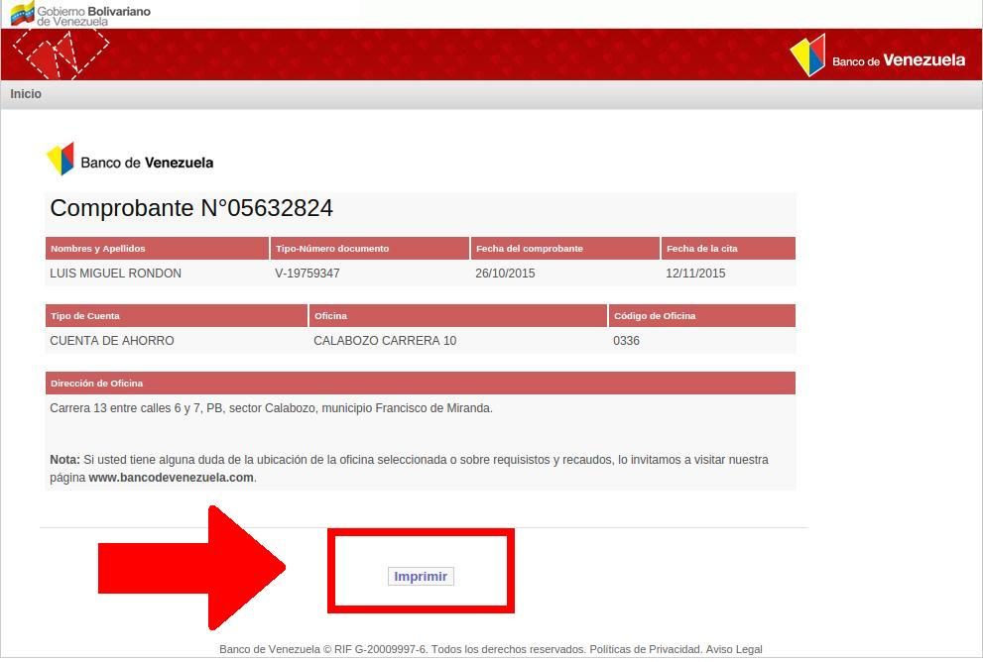Click the Nota paragraph label

65,460
